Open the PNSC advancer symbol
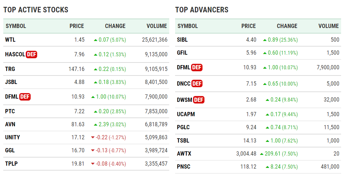The height and width of the screenshot is (179, 345). (x=184, y=167)
